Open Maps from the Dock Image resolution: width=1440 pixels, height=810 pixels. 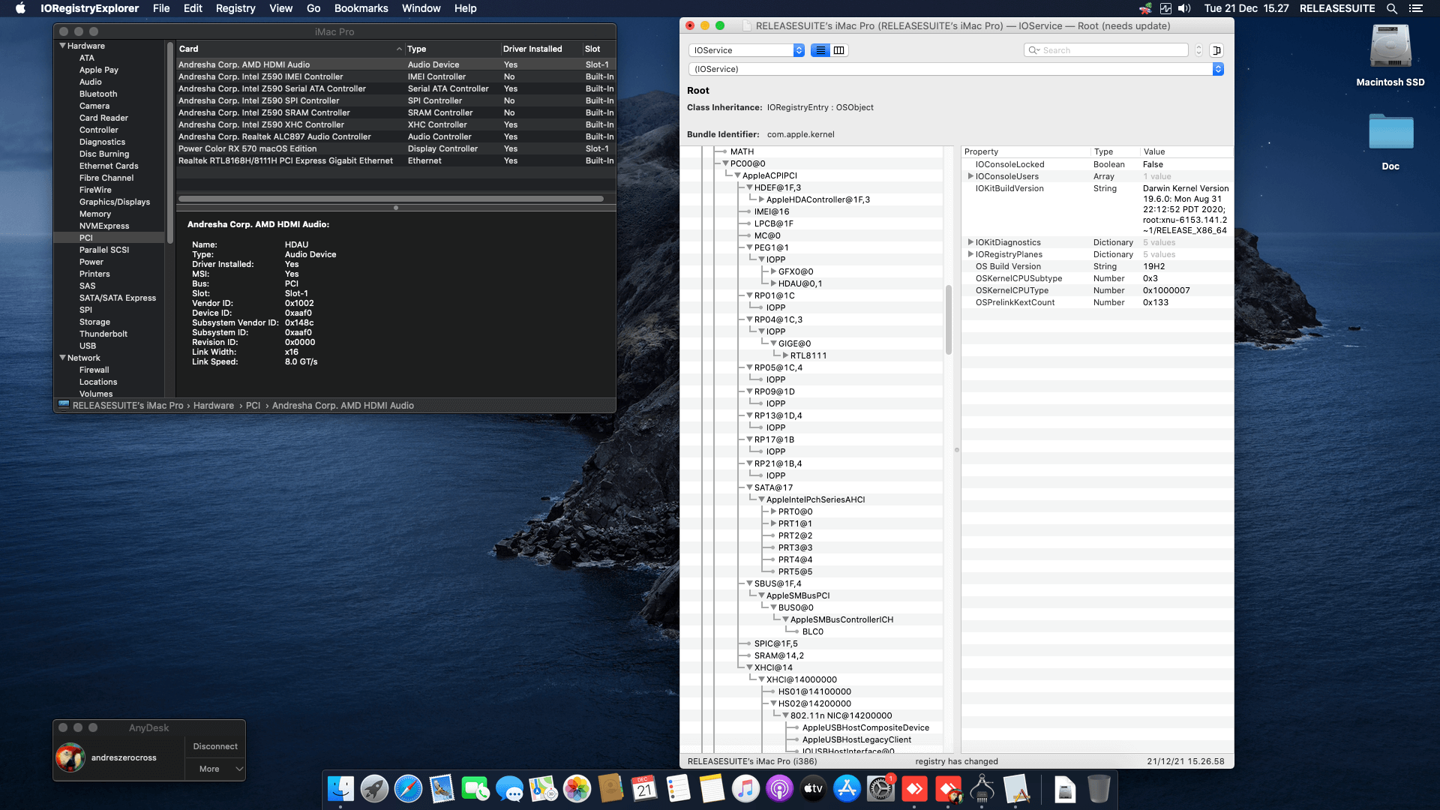(543, 789)
